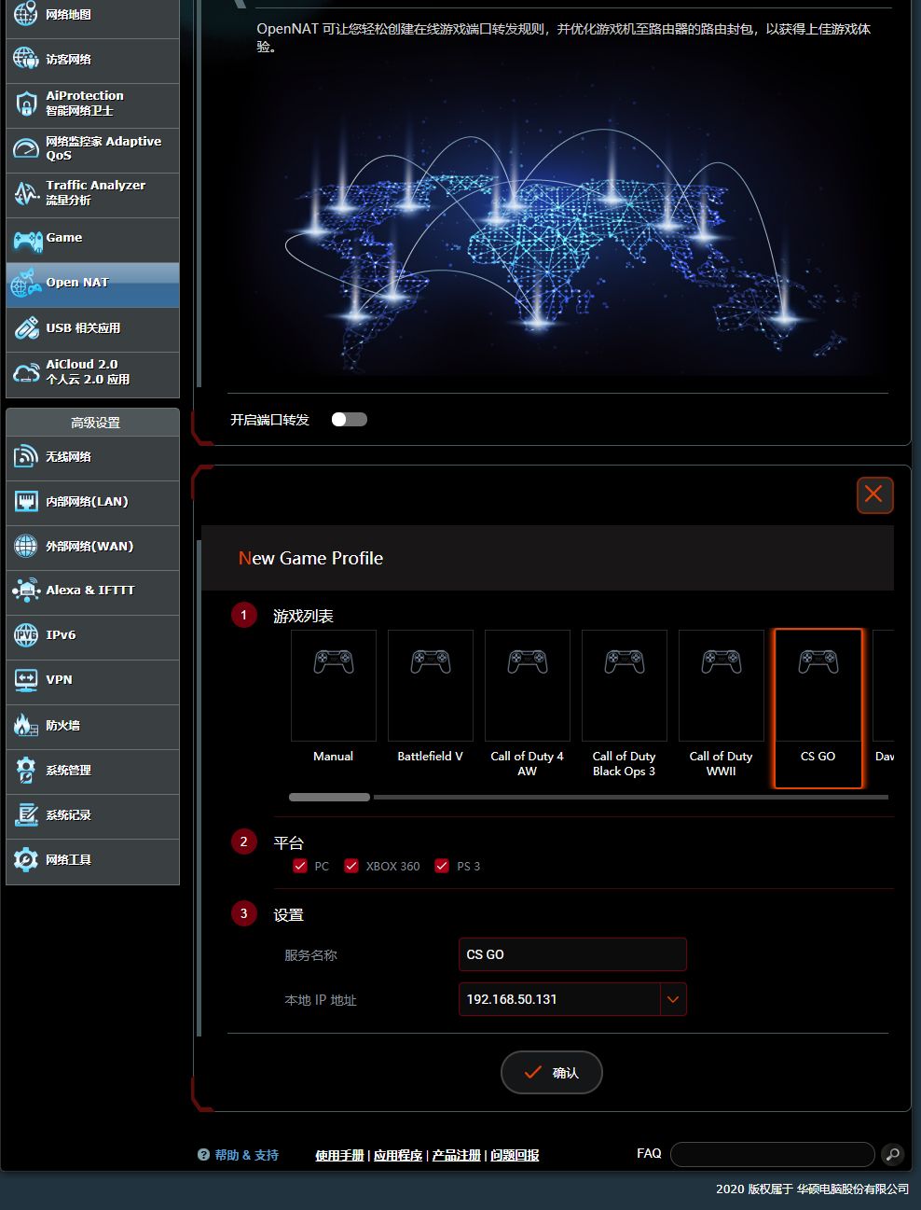The image size is (921, 1210).
Task: Open the 防火墙 menu label
Action: point(62,725)
